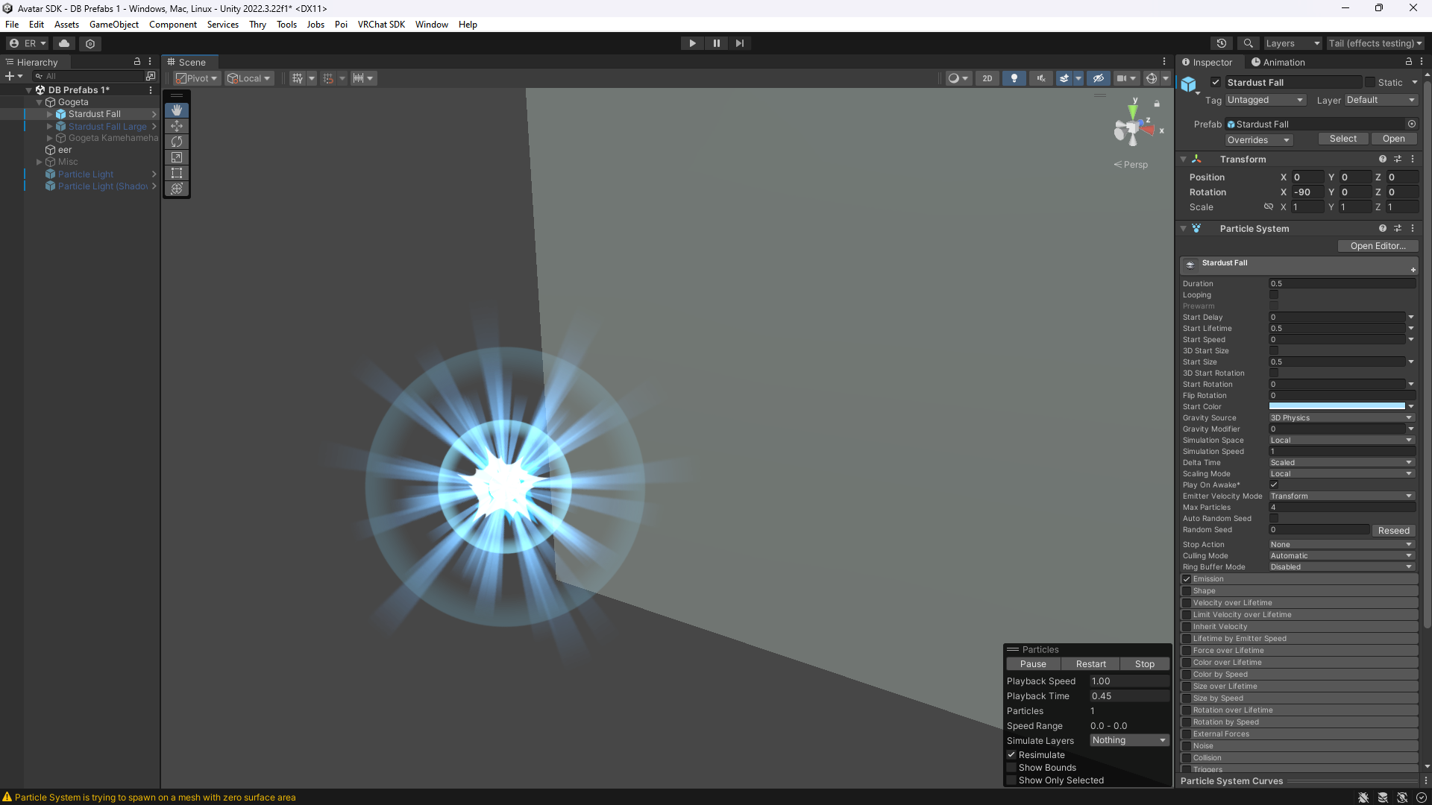The width and height of the screenshot is (1432, 805).
Task: Open the Layers dropdown
Action: coord(1292,43)
